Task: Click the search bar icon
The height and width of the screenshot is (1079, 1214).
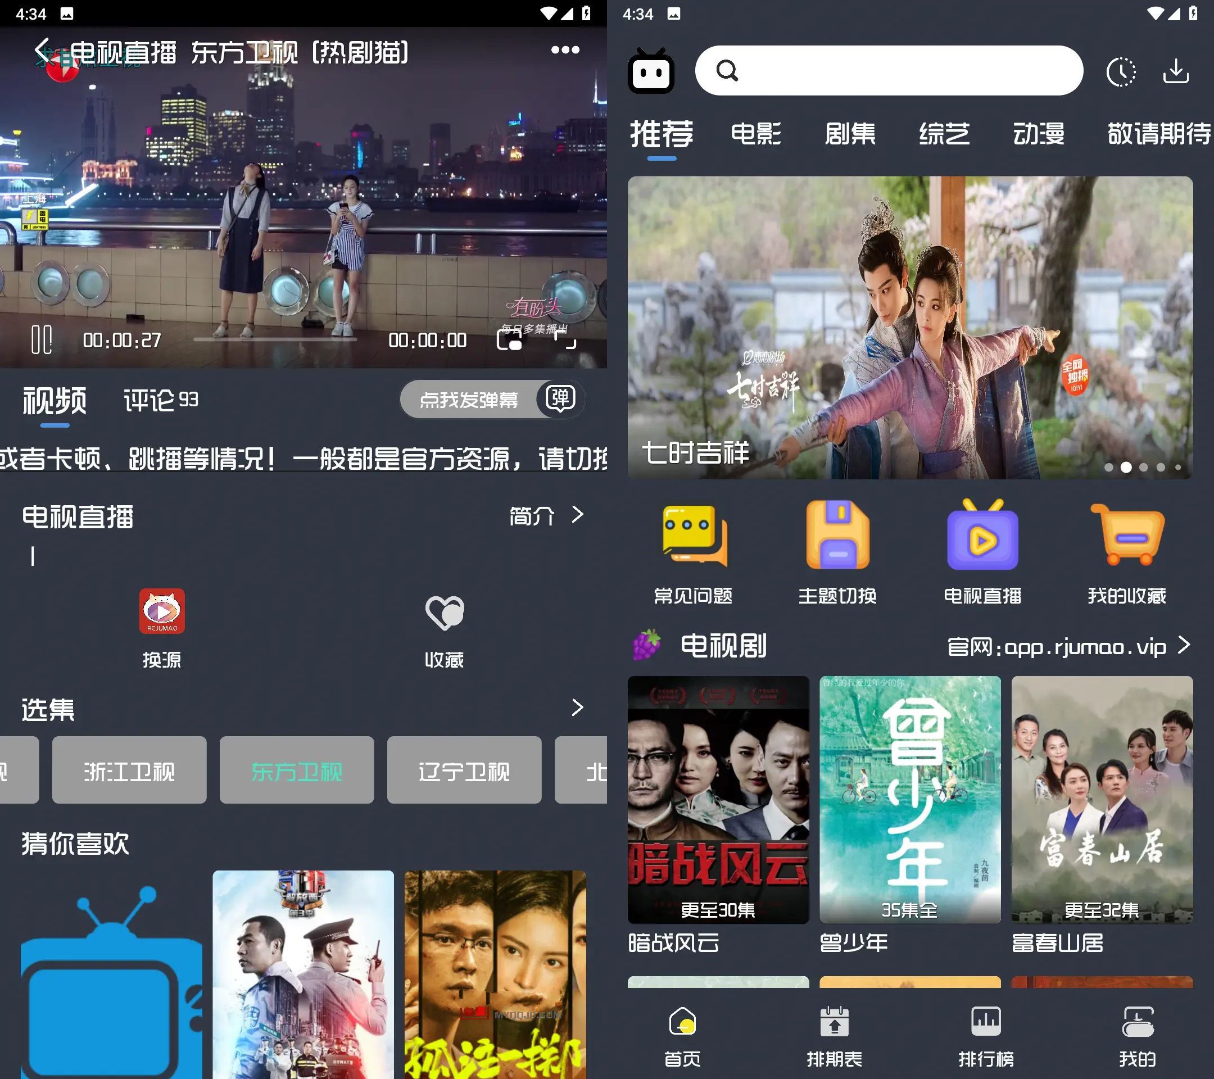Action: coord(729,72)
